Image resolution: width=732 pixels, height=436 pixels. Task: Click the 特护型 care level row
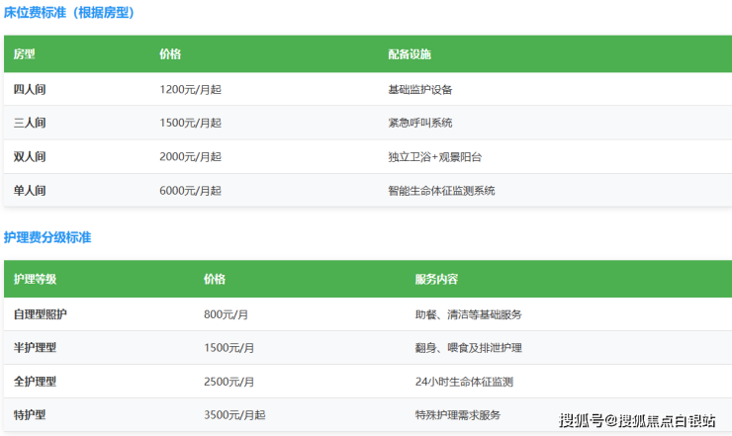point(30,414)
